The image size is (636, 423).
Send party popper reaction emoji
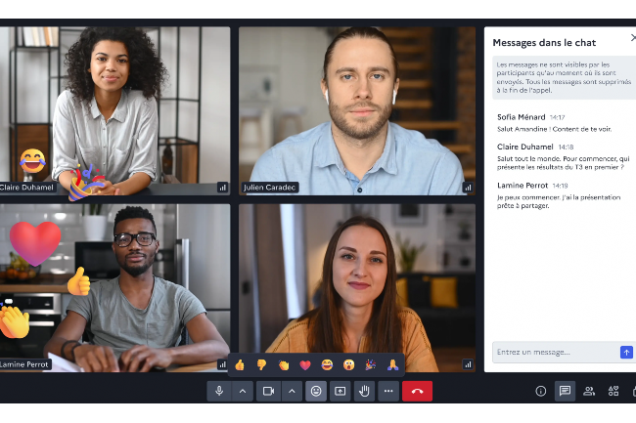click(x=371, y=364)
